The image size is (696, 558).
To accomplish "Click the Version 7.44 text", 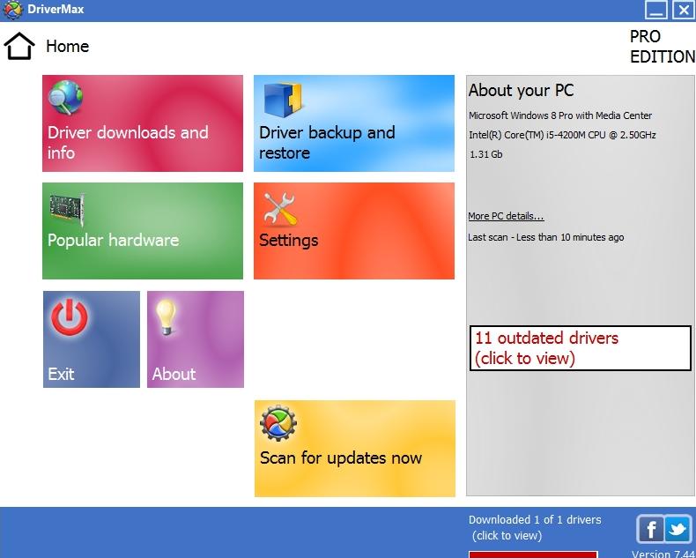I will click(663, 554).
